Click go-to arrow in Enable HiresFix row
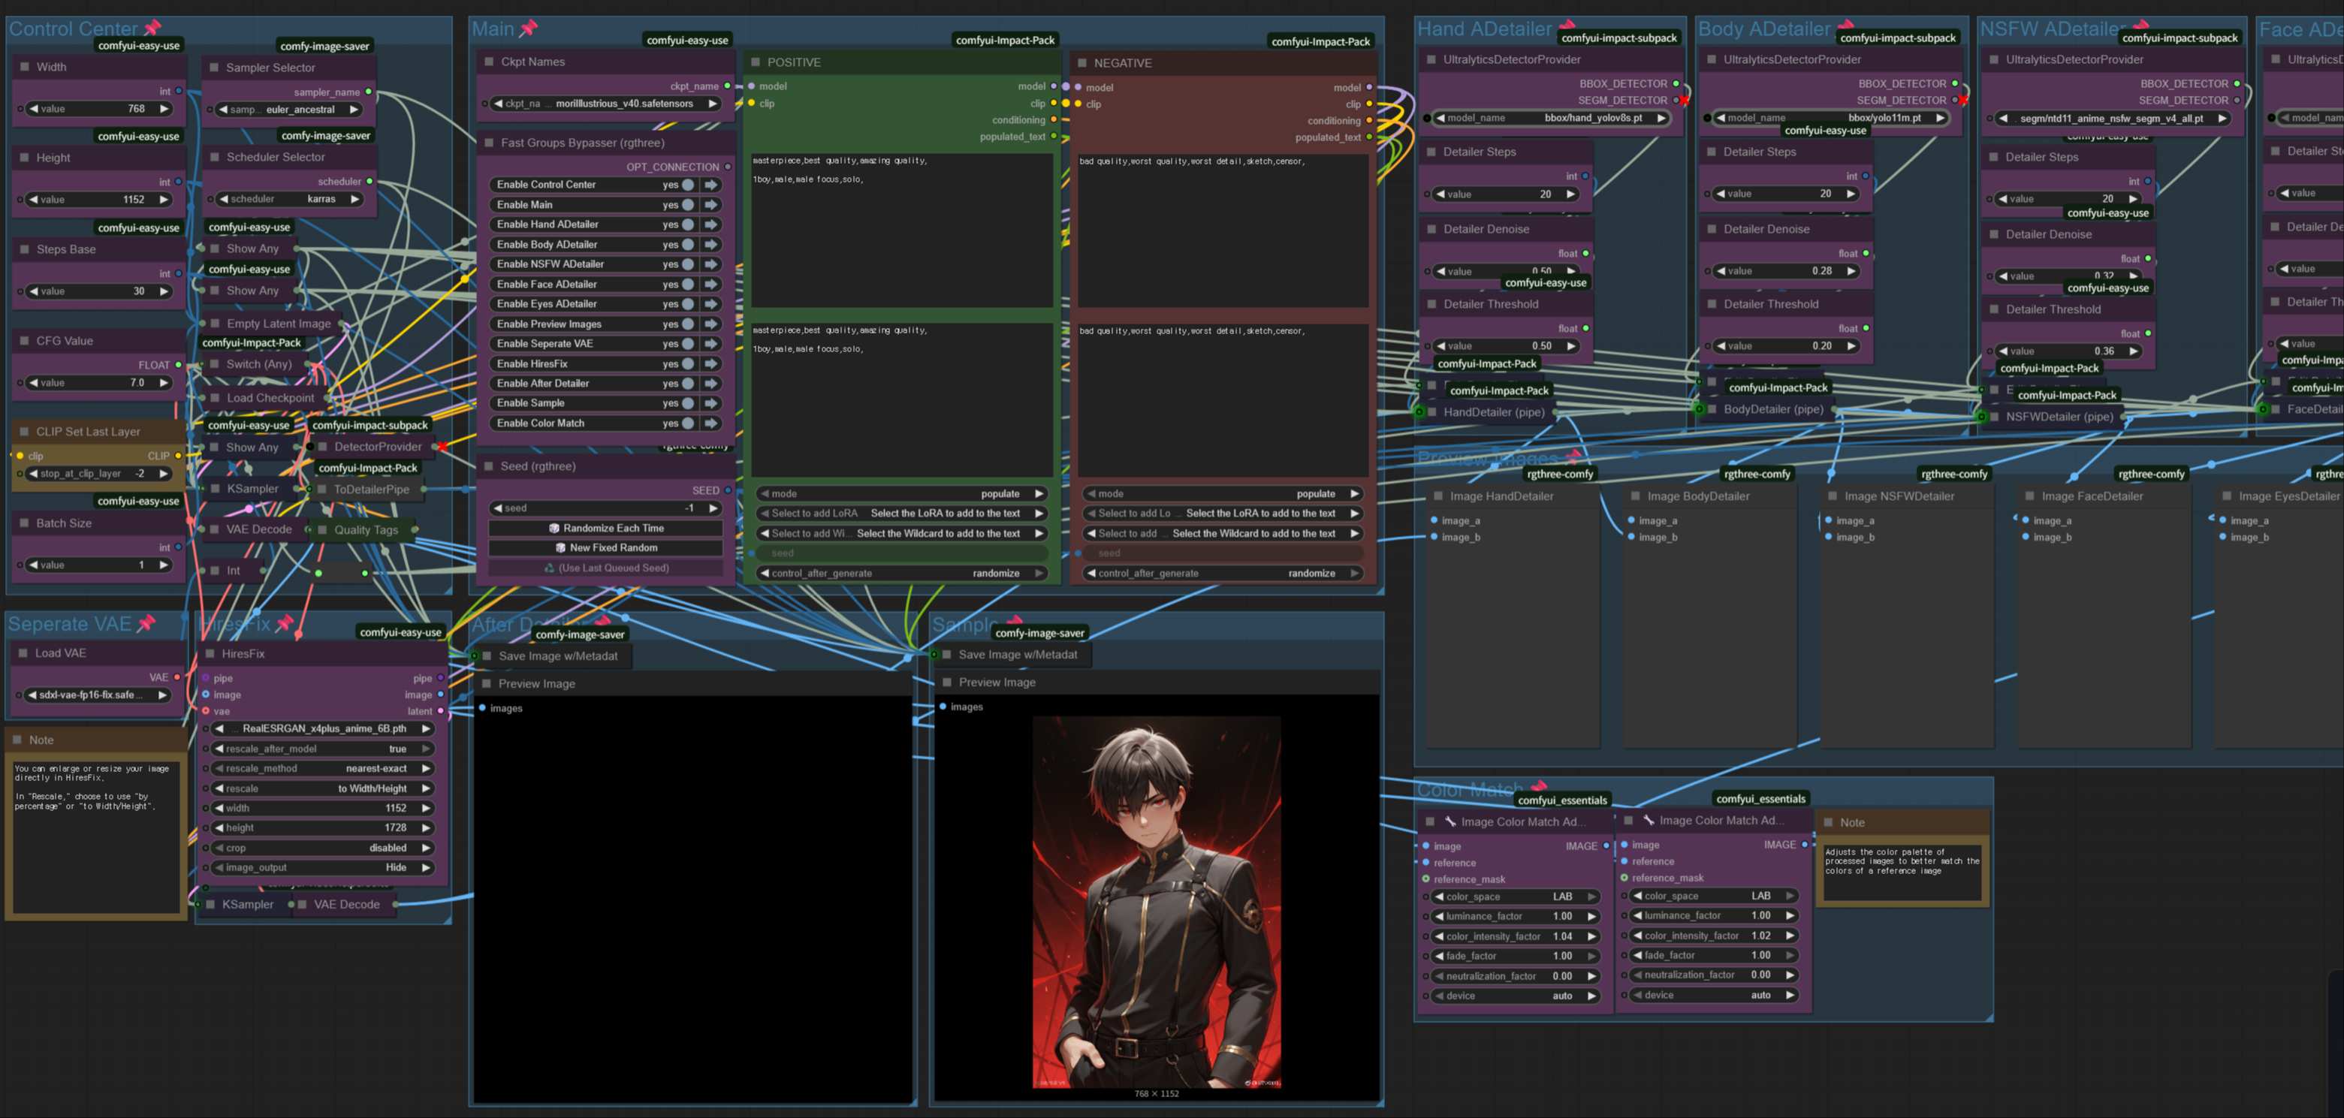This screenshot has width=2344, height=1118. tap(711, 364)
